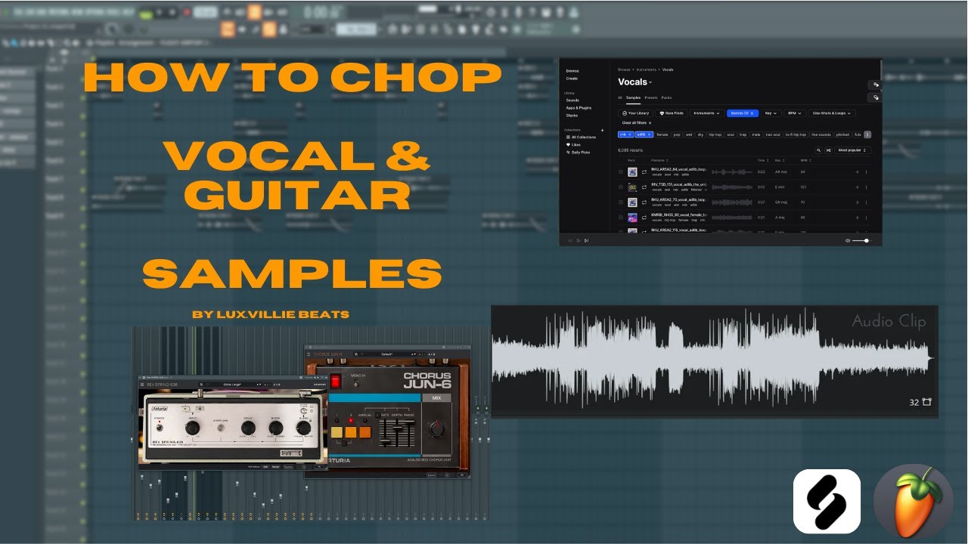
Task: Tick checkbox for RKU_ARSA2_84 vocal row
Action: tap(621, 172)
